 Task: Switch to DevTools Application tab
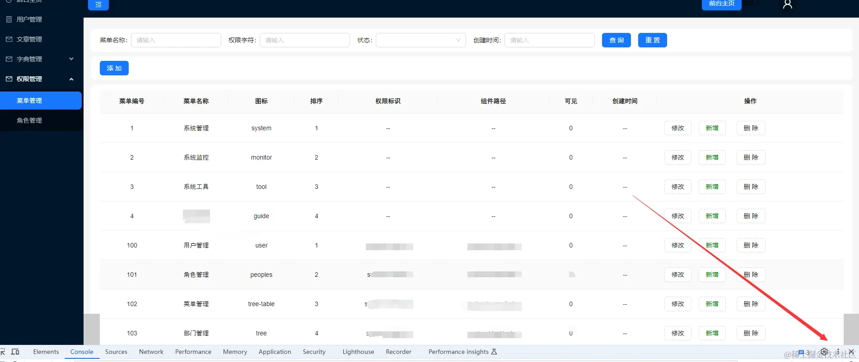pos(275,352)
